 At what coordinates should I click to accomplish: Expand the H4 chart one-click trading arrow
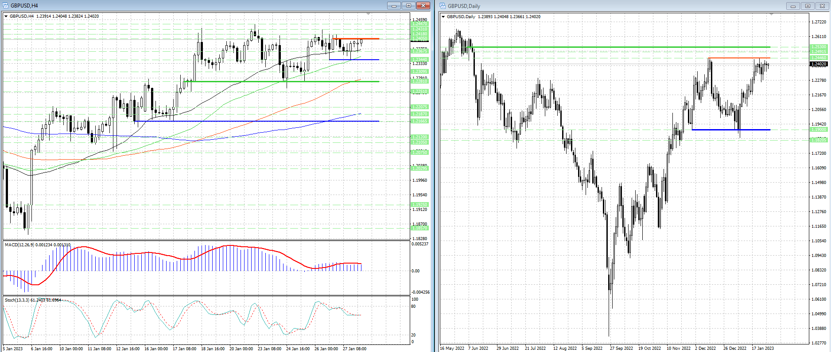6,16
